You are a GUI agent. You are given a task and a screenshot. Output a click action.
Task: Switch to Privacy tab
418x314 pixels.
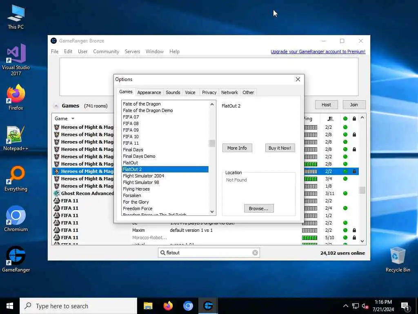click(x=209, y=92)
